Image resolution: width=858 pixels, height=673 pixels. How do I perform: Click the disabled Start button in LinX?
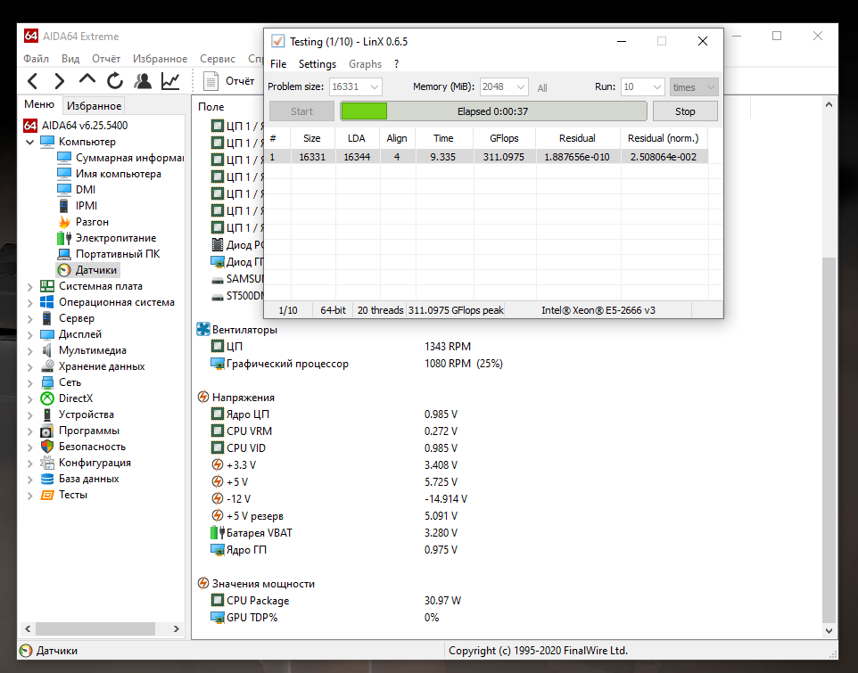pos(301,111)
